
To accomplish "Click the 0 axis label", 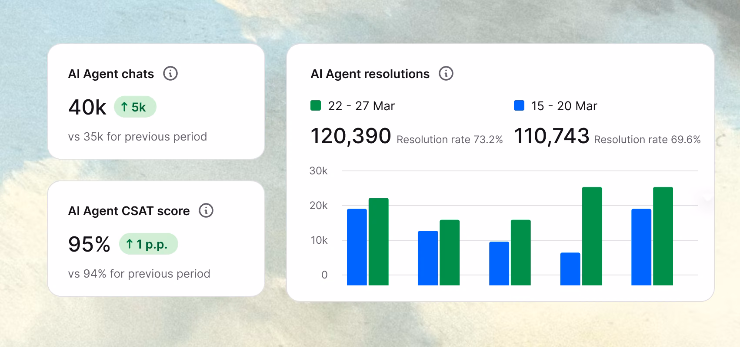I will click(324, 275).
